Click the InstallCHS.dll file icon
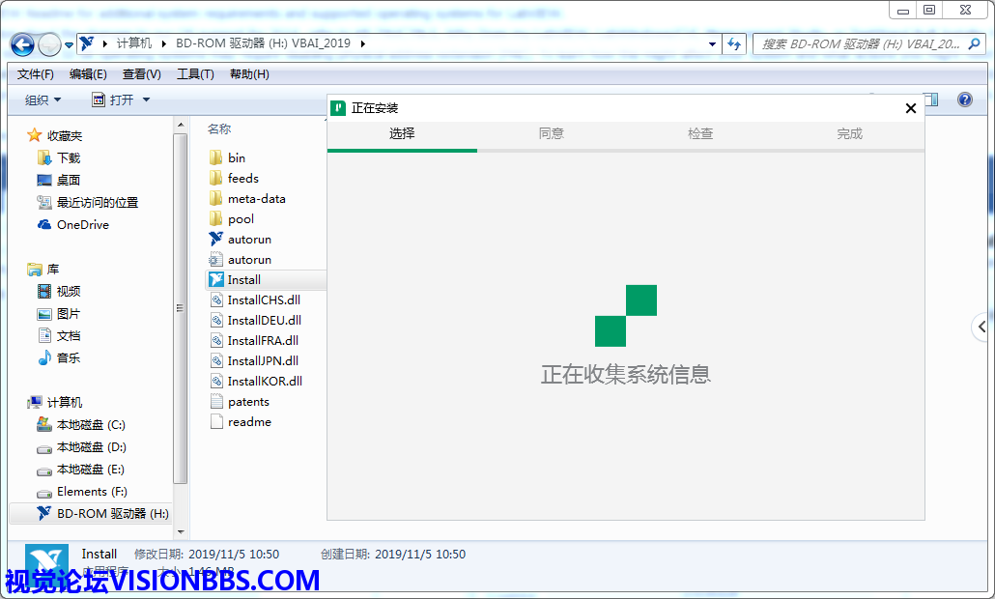This screenshot has height=599, width=995. coord(216,300)
